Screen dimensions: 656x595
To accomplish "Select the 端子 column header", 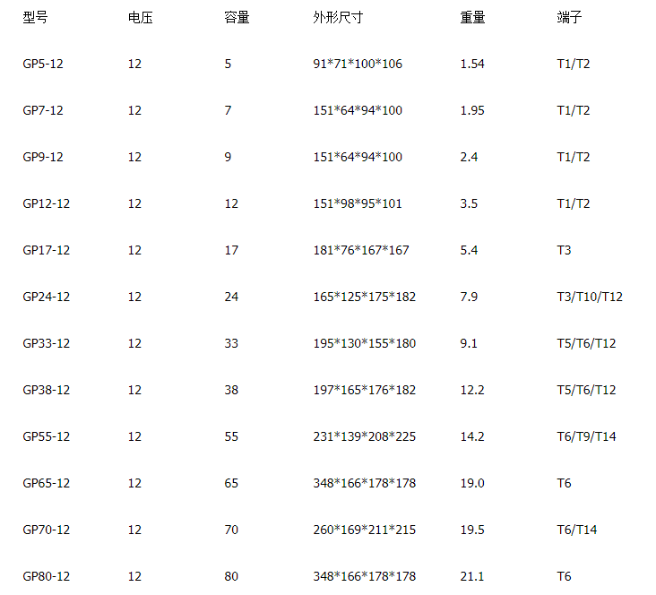I will 569,17.
